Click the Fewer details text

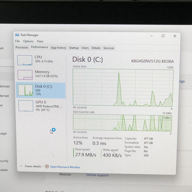33,166
